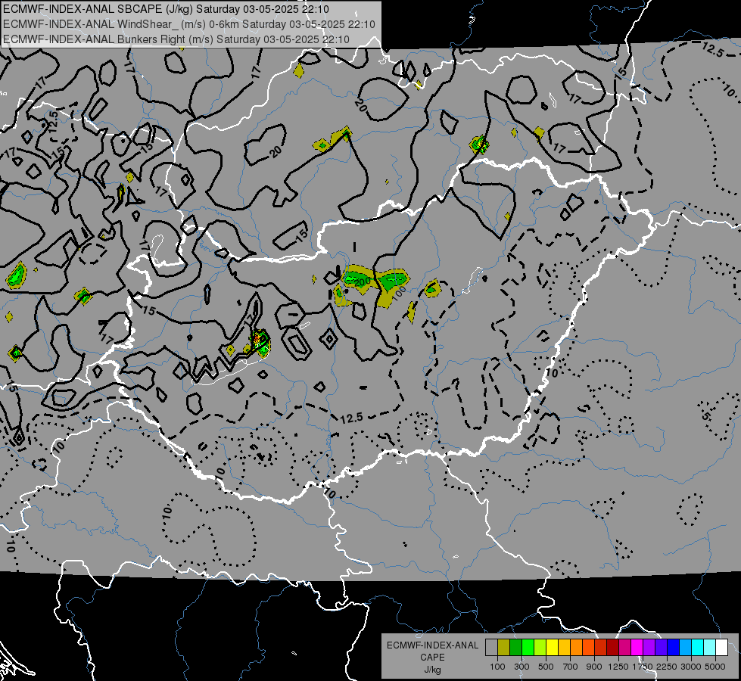Click the amber swatch above 700
The height and width of the screenshot is (681, 741).
564,648
